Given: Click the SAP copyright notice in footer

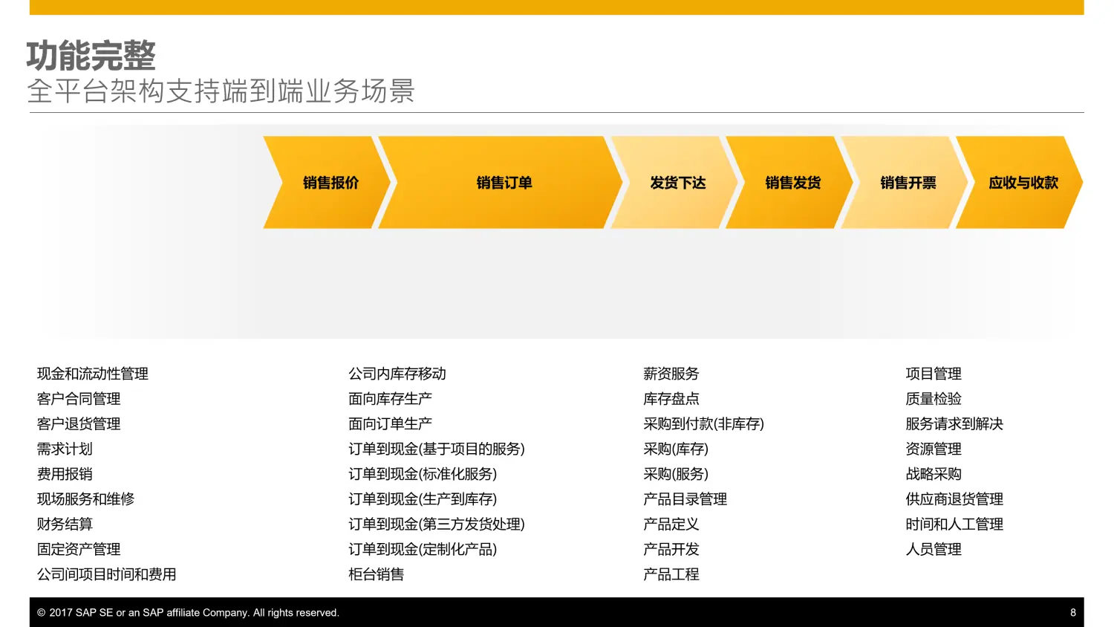Looking at the screenshot, I should point(188,613).
